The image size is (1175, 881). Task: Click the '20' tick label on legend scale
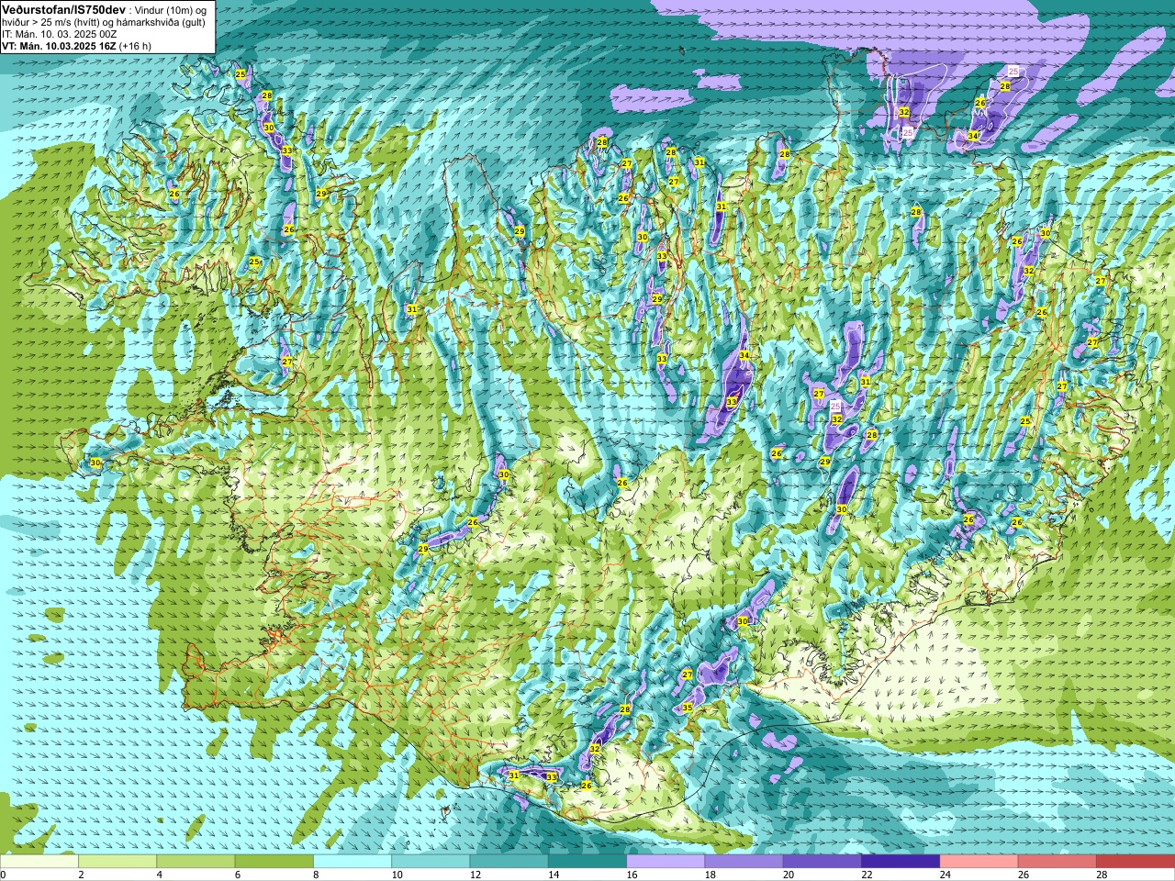click(x=789, y=875)
